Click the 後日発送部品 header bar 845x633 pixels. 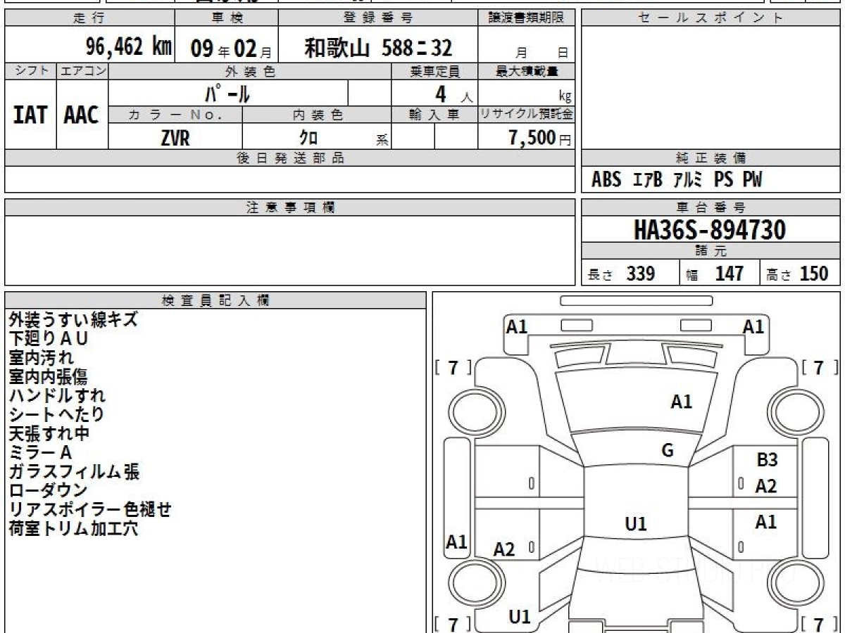289,158
